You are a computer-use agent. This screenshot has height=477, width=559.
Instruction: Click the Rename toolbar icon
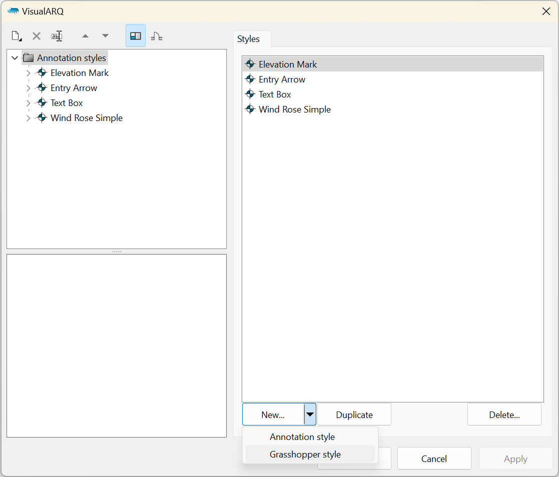coord(57,36)
